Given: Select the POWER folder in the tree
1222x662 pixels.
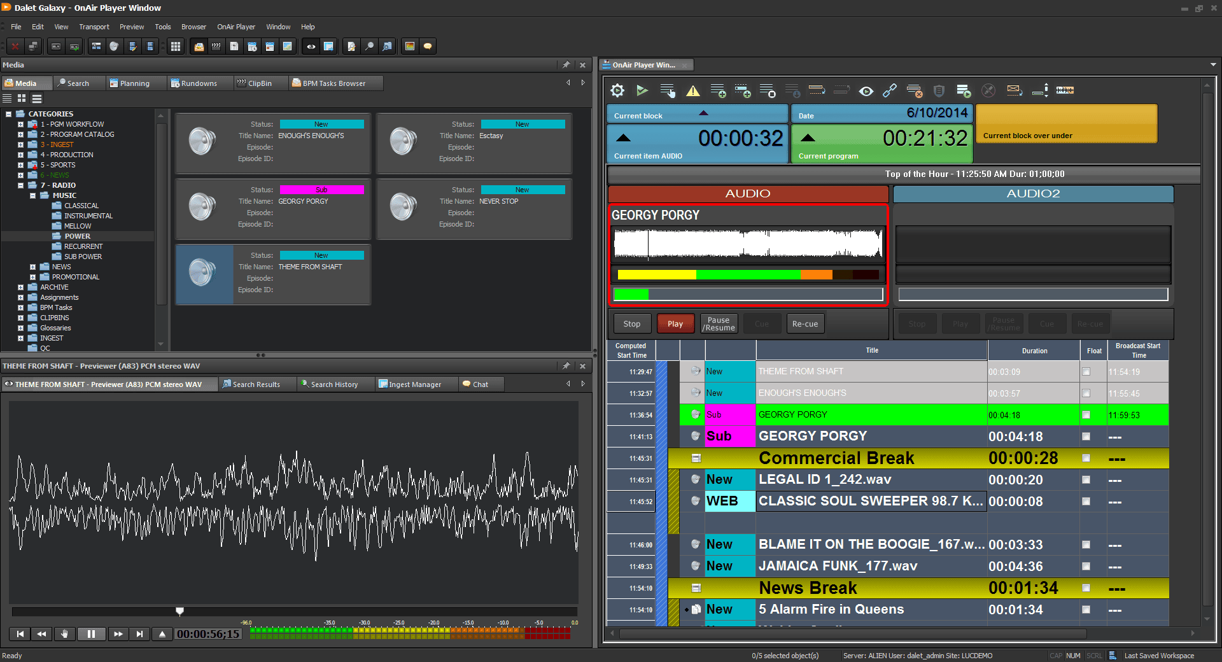Looking at the screenshot, I should [77, 236].
